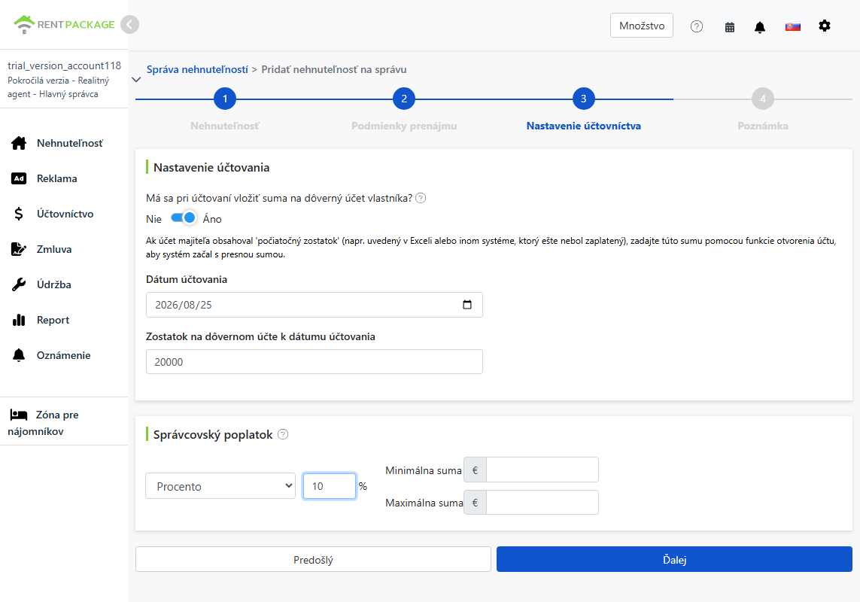
Task: Click the wrench icon beside Údržba
Action: click(19, 284)
